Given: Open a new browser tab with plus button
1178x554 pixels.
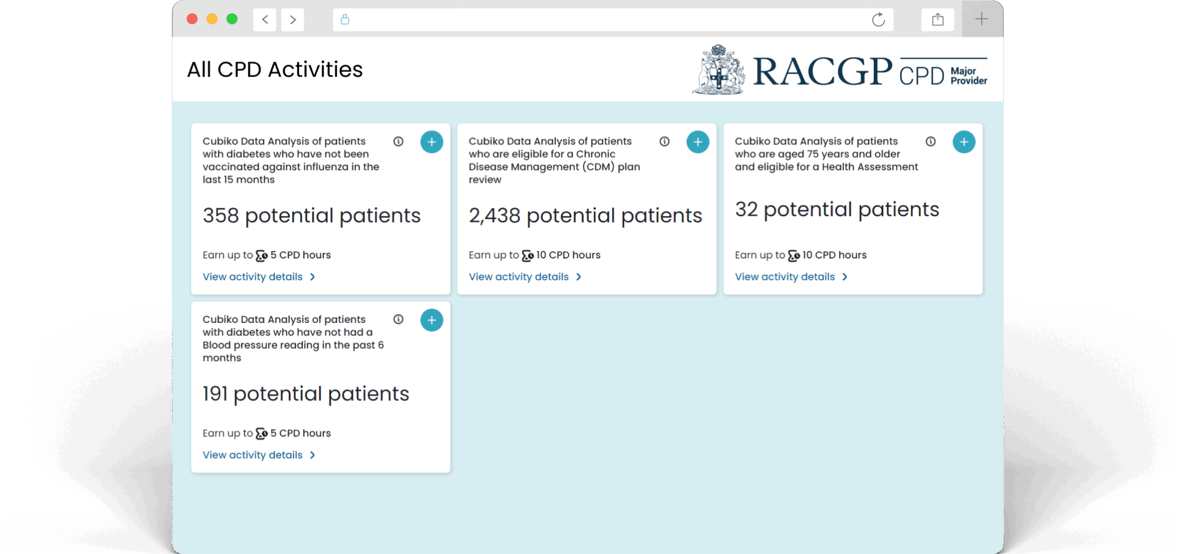Looking at the screenshot, I should (981, 19).
